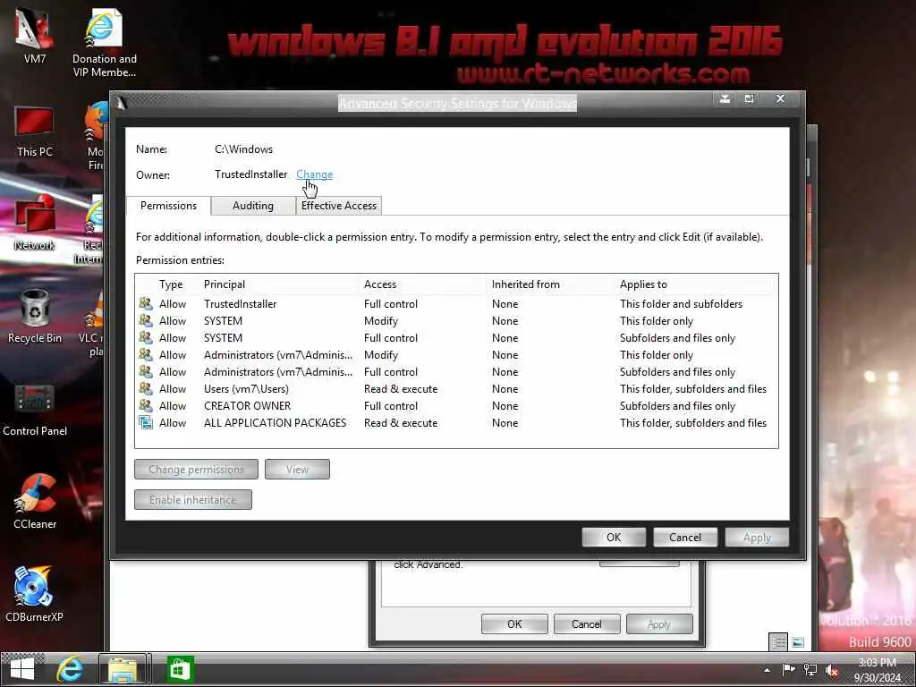This screenshot has height=687, width=916.
Task: Select the SYSTEM Modify permission entry
Action: point(456,321)
